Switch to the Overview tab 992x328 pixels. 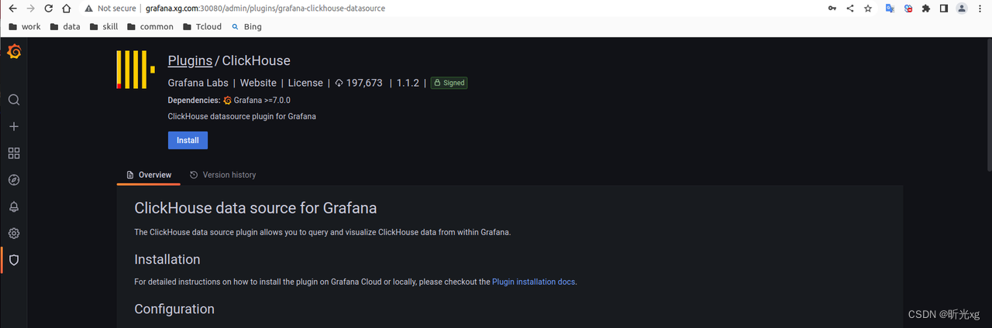point(149,175)
